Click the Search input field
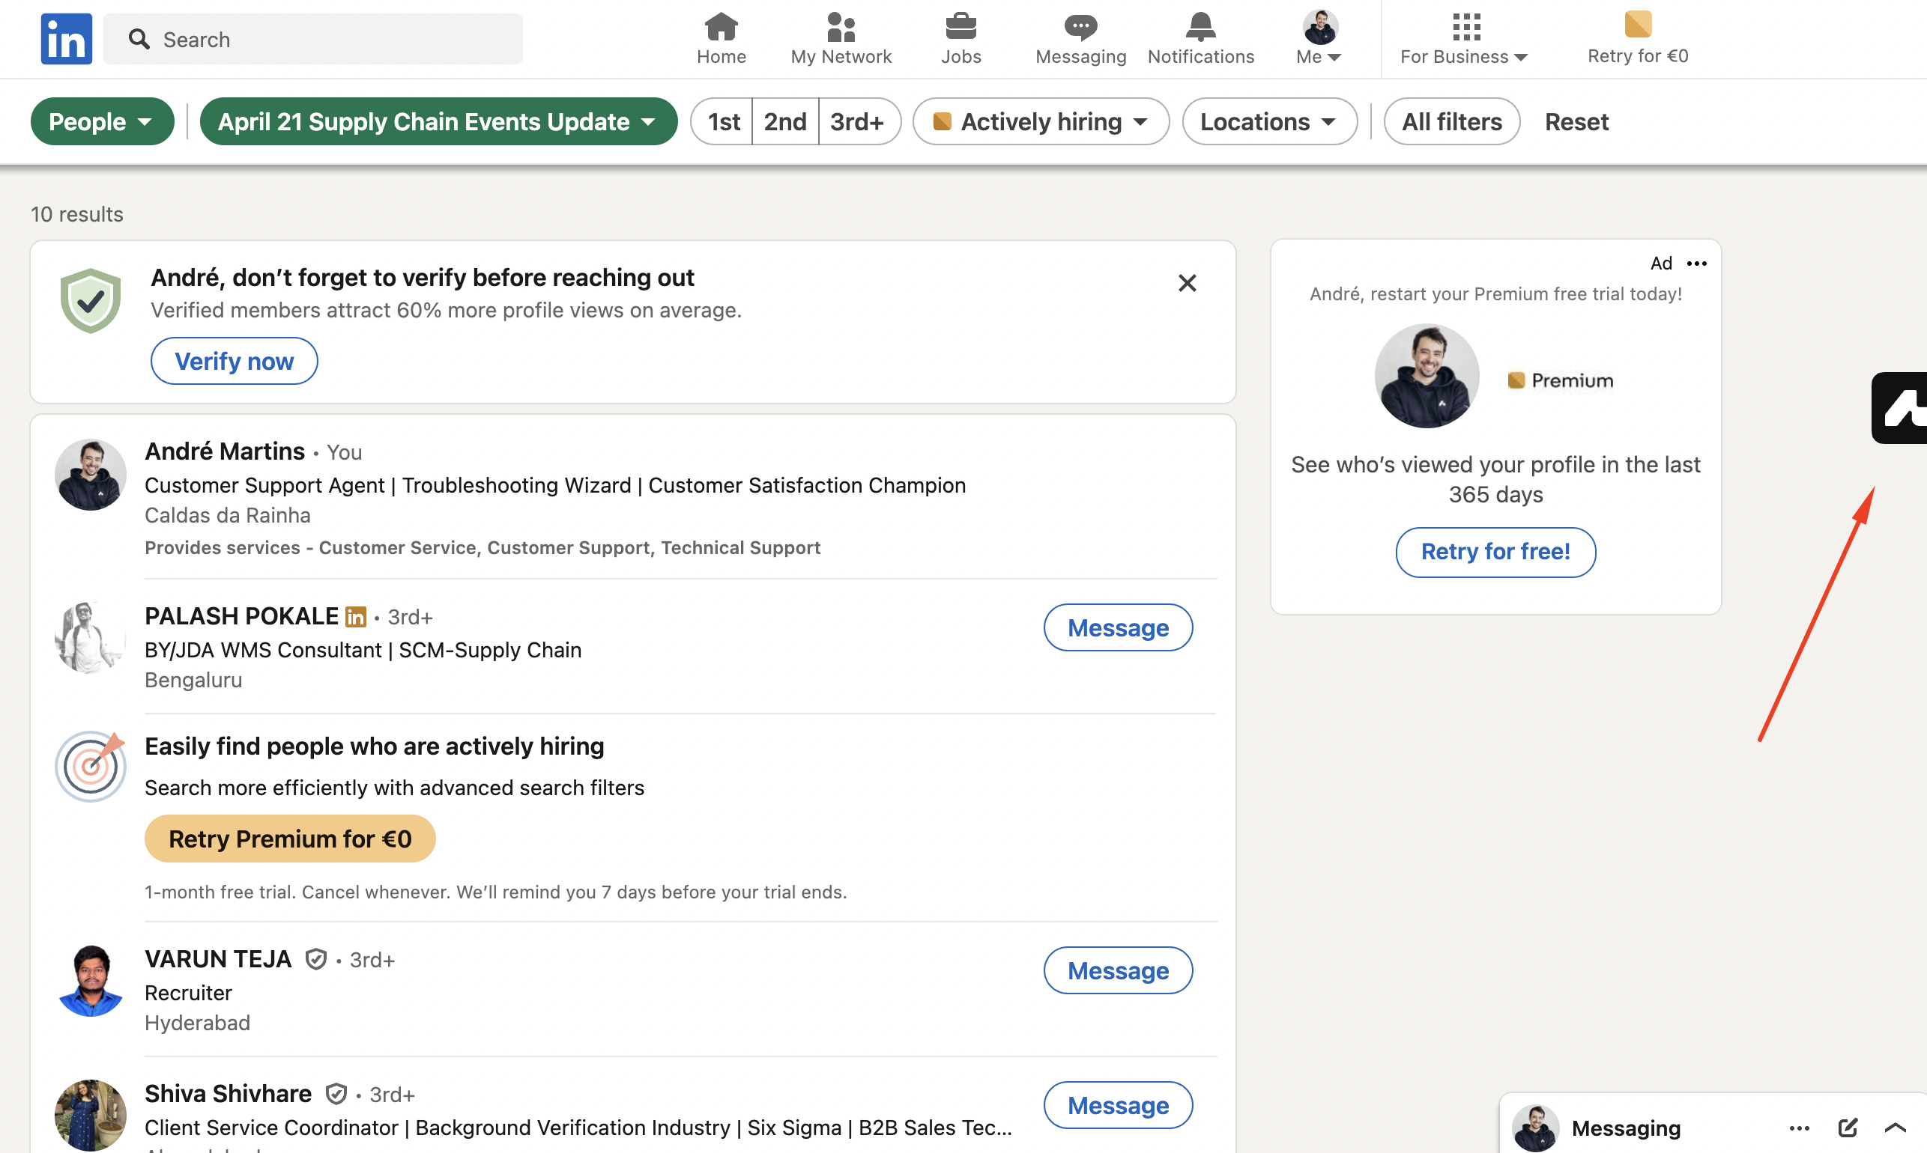Image resolution: width=1927 pixels, height=1153 pixels. click(x=312, y=39)
